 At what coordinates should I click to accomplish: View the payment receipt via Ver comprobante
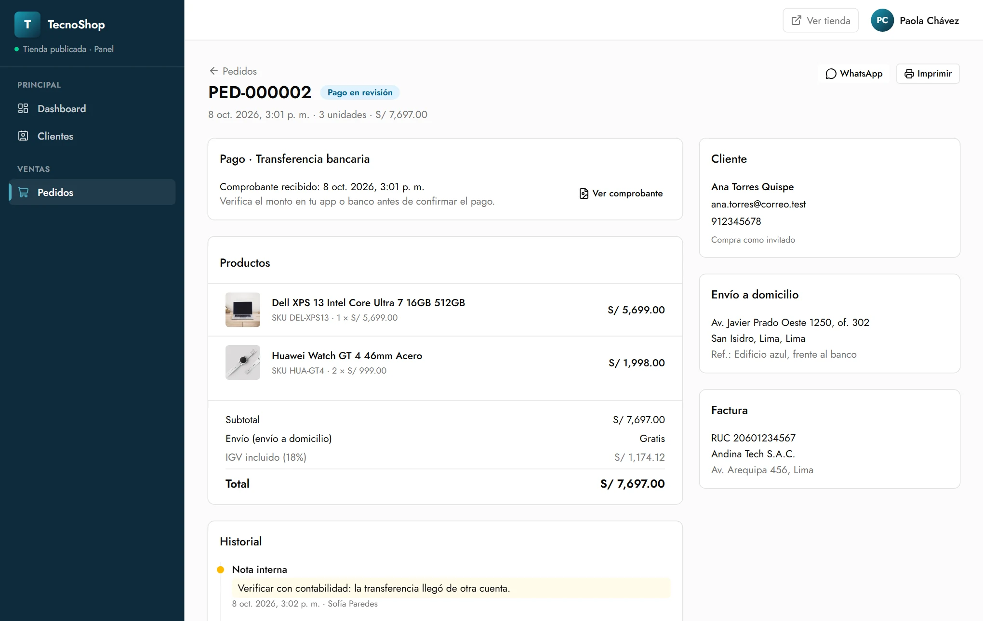[621, 194]
